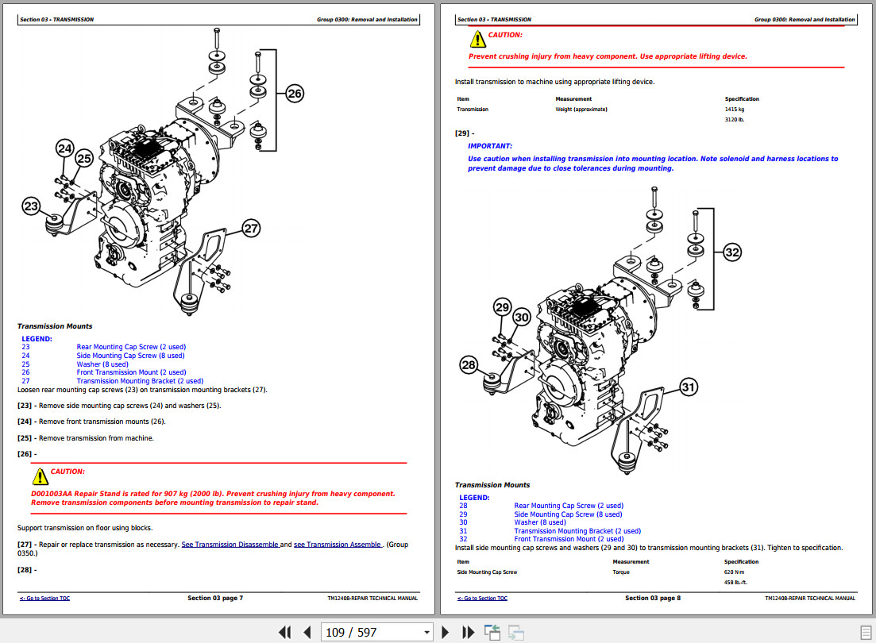
Task: Click legend entry Front Transmission Mount 32
Action: click(x=541, y=539)
